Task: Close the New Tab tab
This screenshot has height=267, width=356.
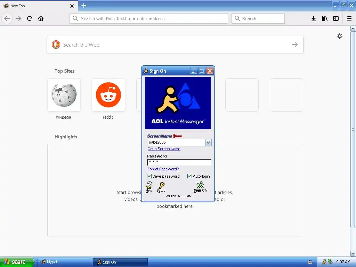Action: [x=72, y=6]
